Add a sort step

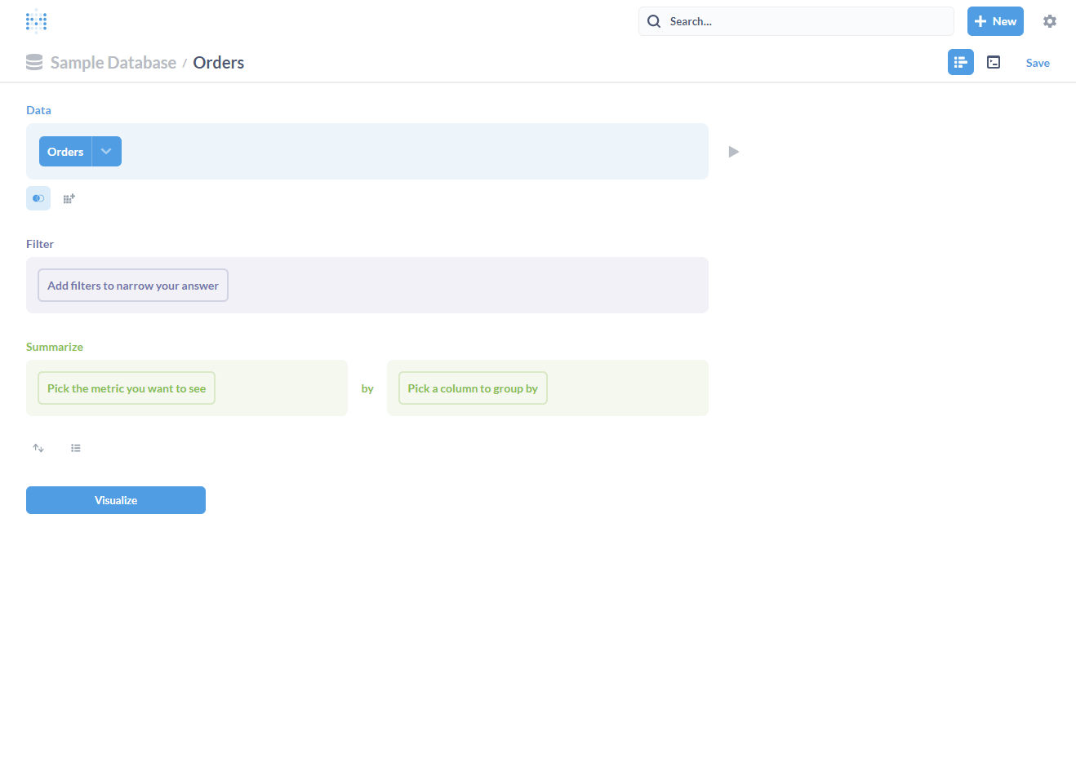tap(38, 448)
